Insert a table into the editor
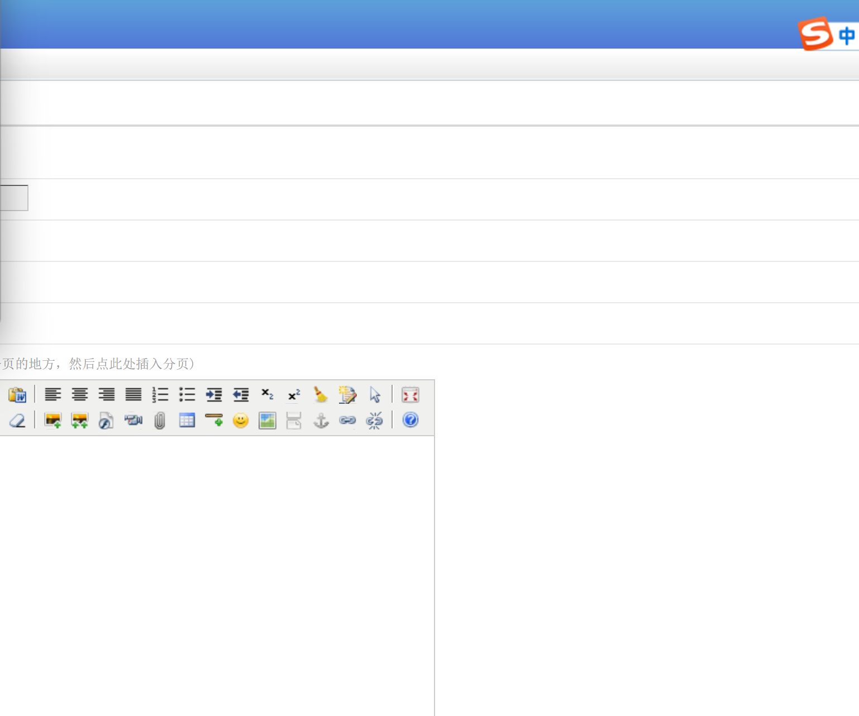The height and width of the screenshot is (716, 859). 187,421
